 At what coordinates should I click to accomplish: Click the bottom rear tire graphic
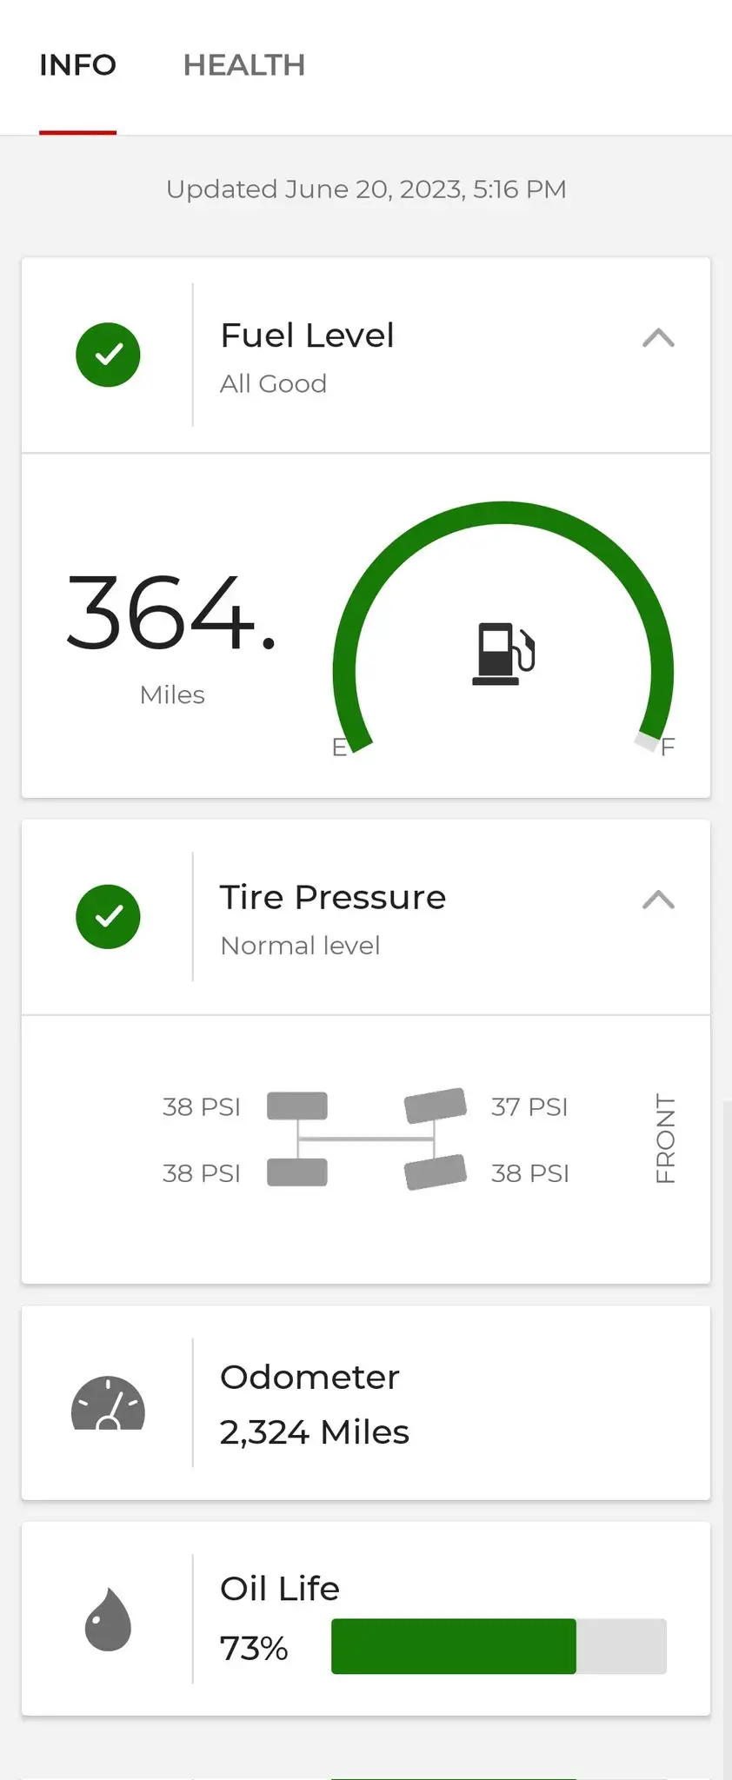pyautogui.click(x=297, y=1172)
